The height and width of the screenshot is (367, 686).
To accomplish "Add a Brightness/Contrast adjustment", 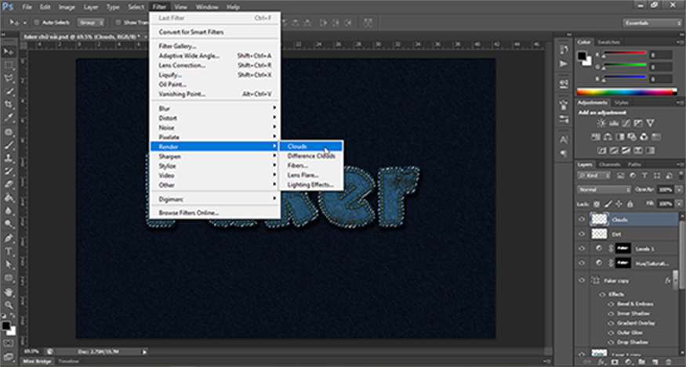I will 601,124.
